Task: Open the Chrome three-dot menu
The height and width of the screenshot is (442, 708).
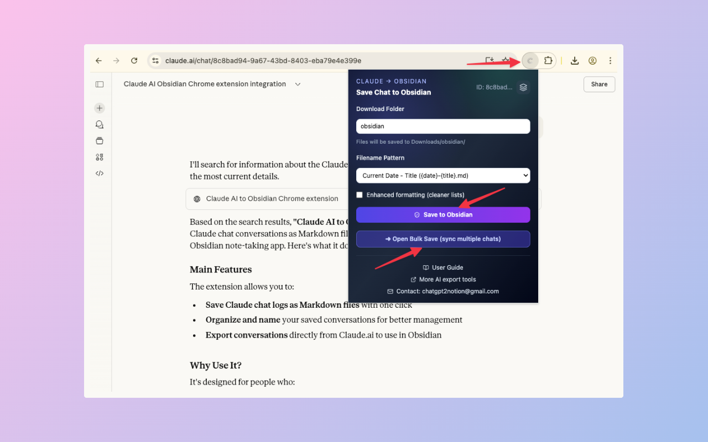Action: pos(610,61)
